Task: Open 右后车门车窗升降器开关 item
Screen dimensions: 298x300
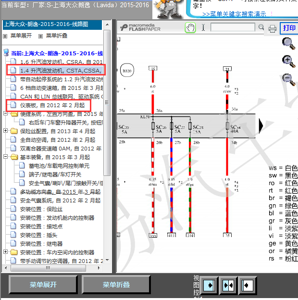Action: [x=65, y=123]
